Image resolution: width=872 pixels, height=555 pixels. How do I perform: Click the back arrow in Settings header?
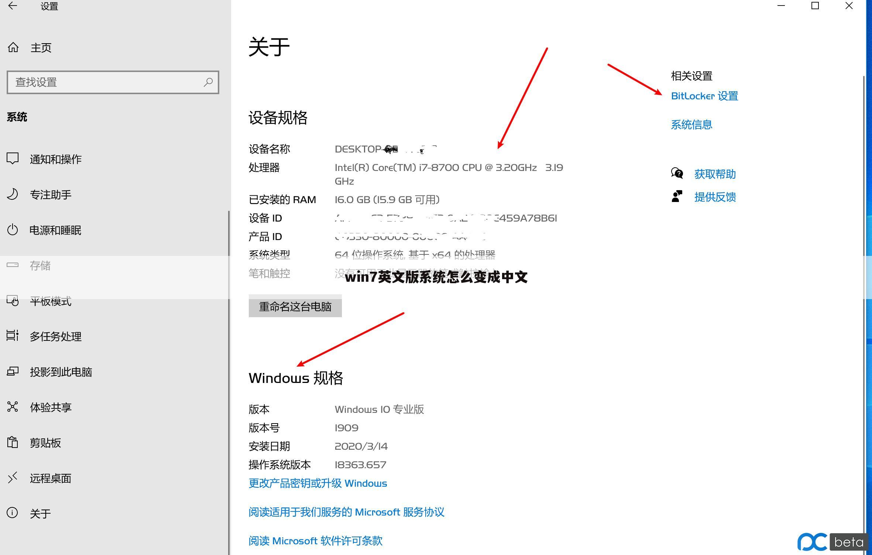tap(13, 6)
